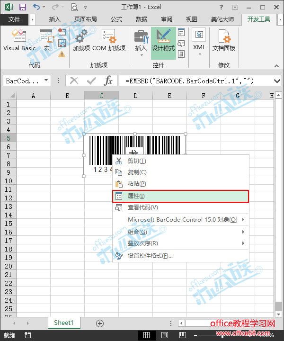The height and width of the screenshot is (341, 284).
Task: Click Use Relative References icon
Action: coord(62,43)
